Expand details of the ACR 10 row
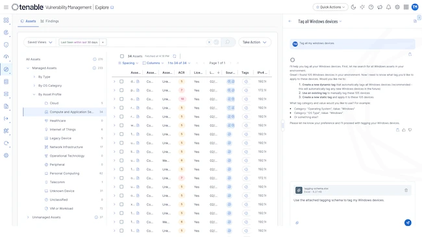 [114, 99]
